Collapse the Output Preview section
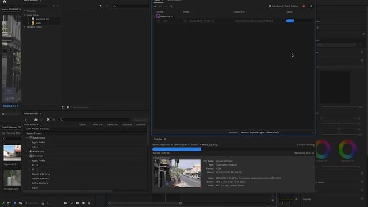Viewport: 368px width, 207px height. [x=154, y=158]
